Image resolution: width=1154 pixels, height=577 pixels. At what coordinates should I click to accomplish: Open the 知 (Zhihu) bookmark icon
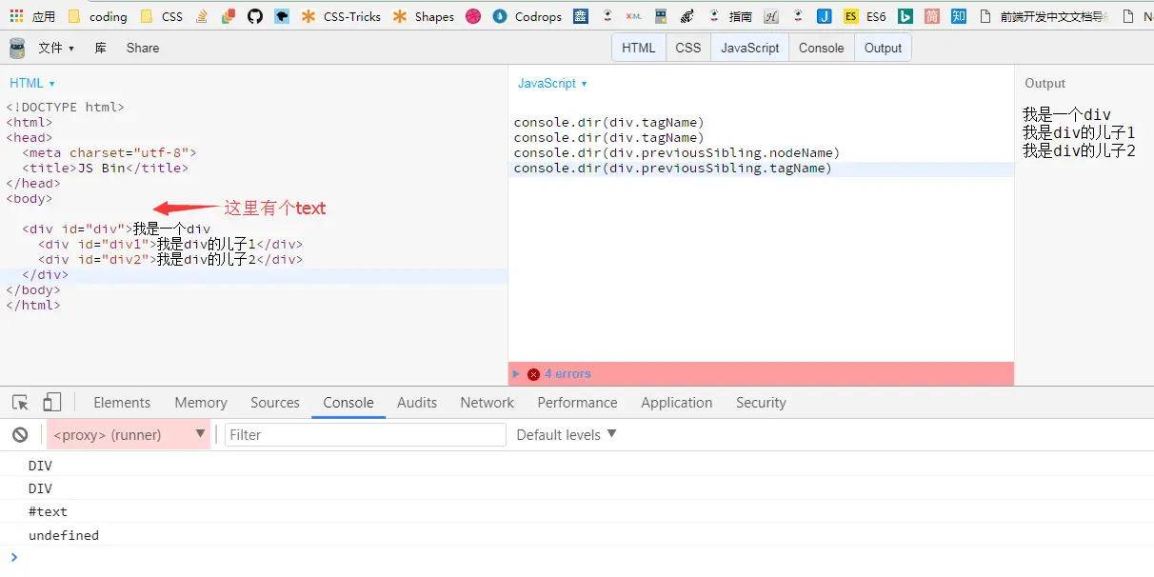[959, 16]
